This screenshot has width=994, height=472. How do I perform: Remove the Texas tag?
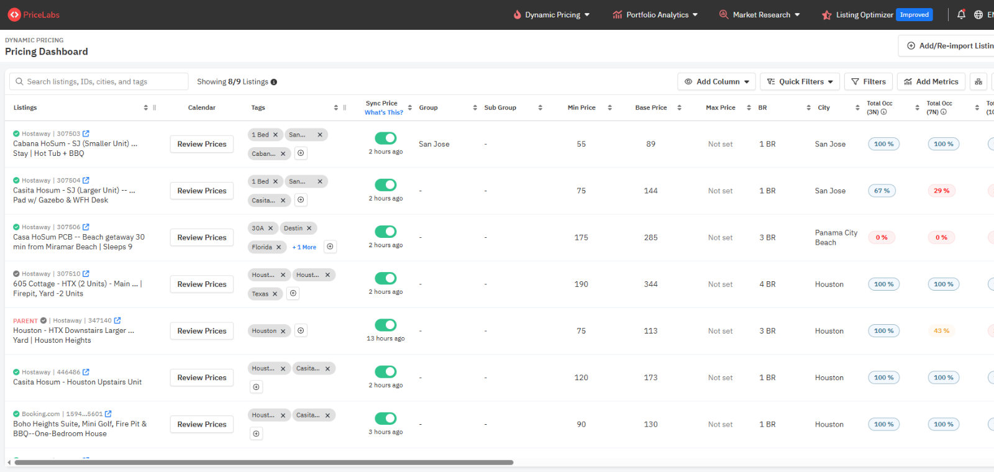275,294
